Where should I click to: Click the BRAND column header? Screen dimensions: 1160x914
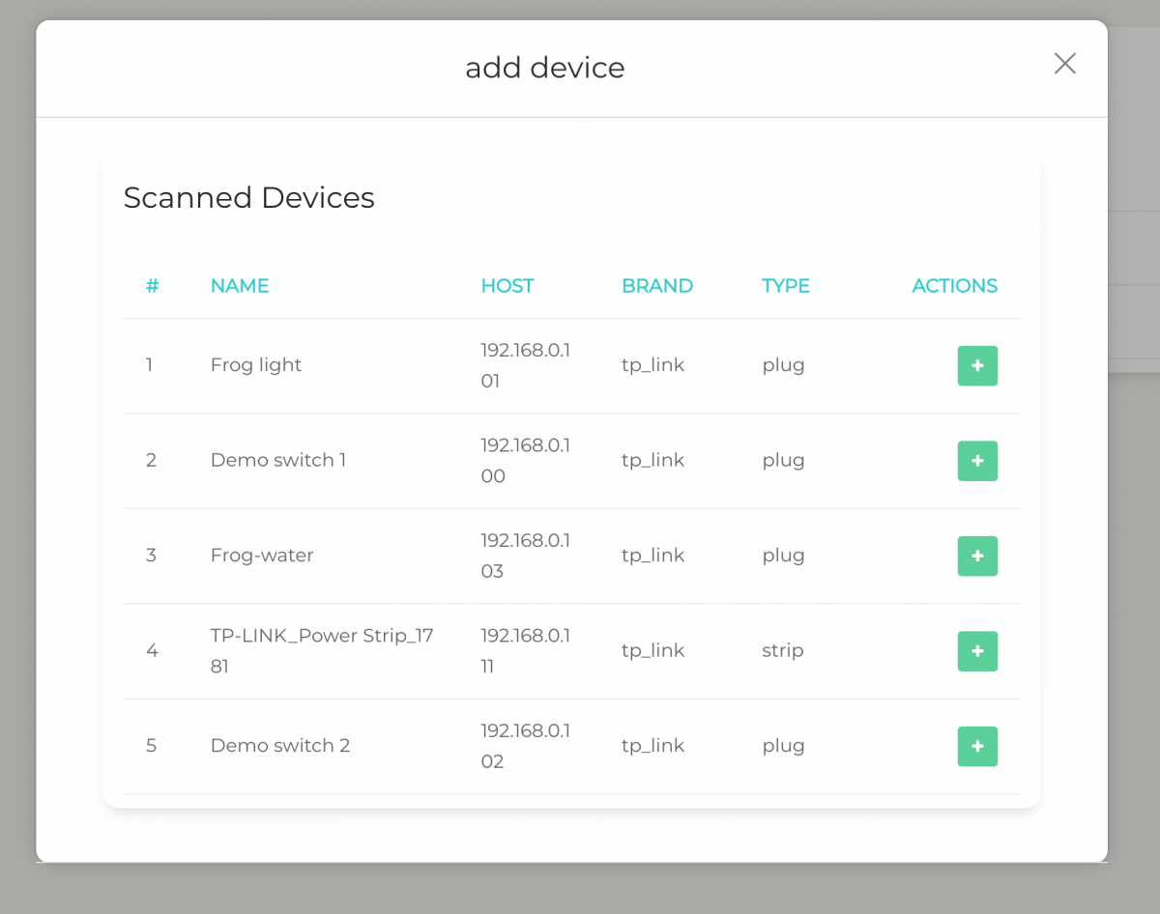coord(657,286)
